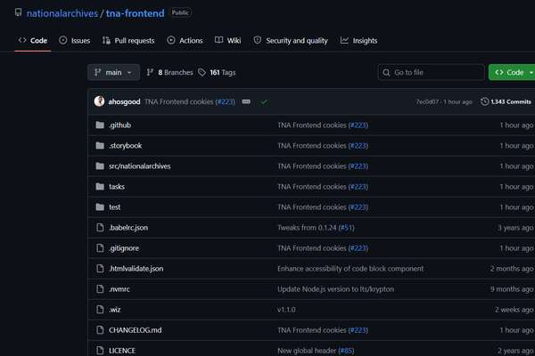
Task: Switch to the Code tab
Action: pyautogui.click(x=33, y=41)
